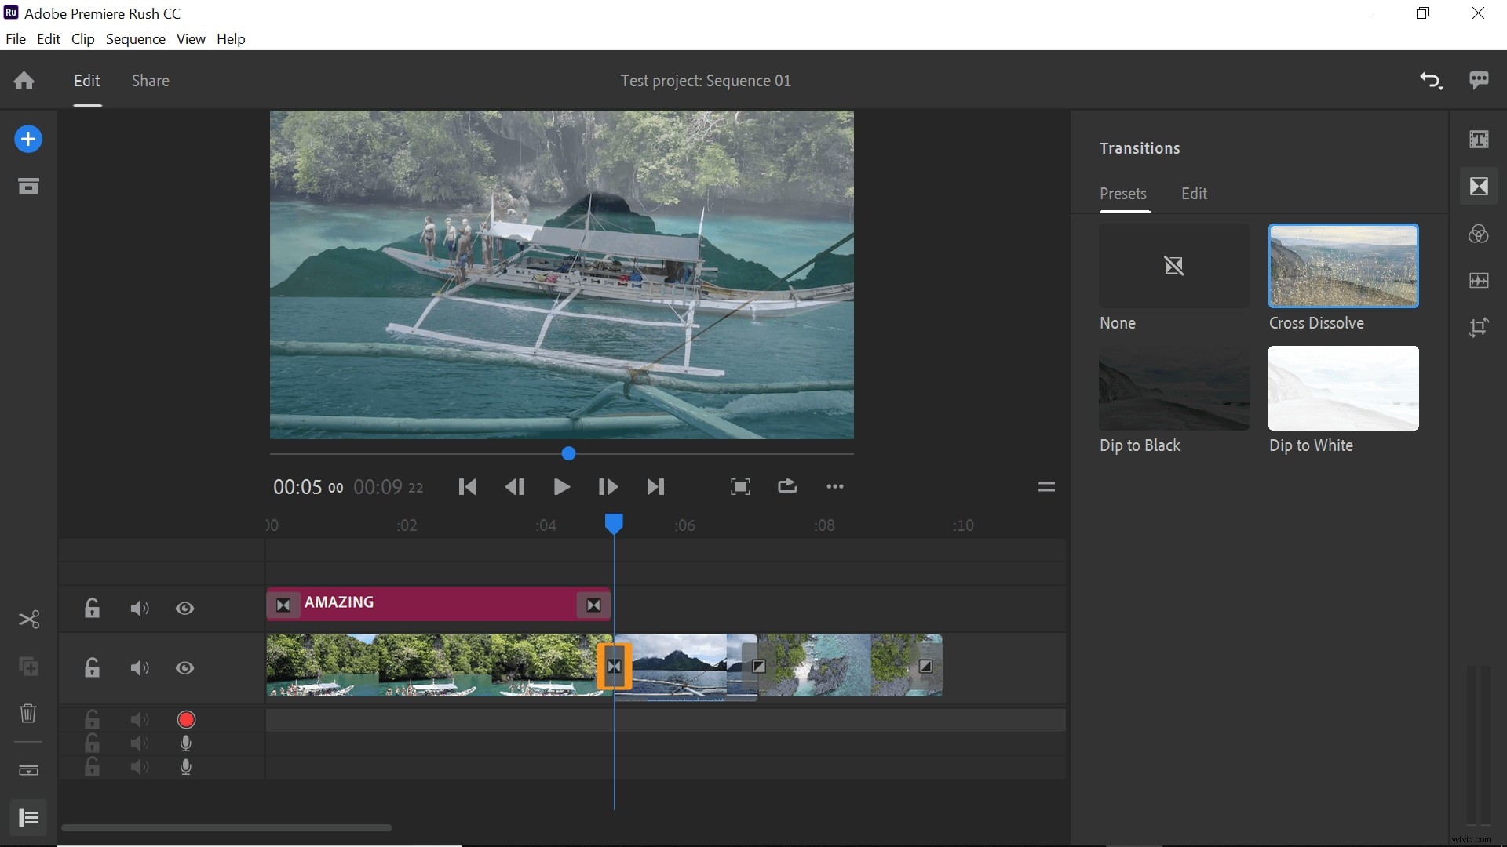Toggle full screen preview
This screenshot has width=1507, height=847.
coord(740,487)
